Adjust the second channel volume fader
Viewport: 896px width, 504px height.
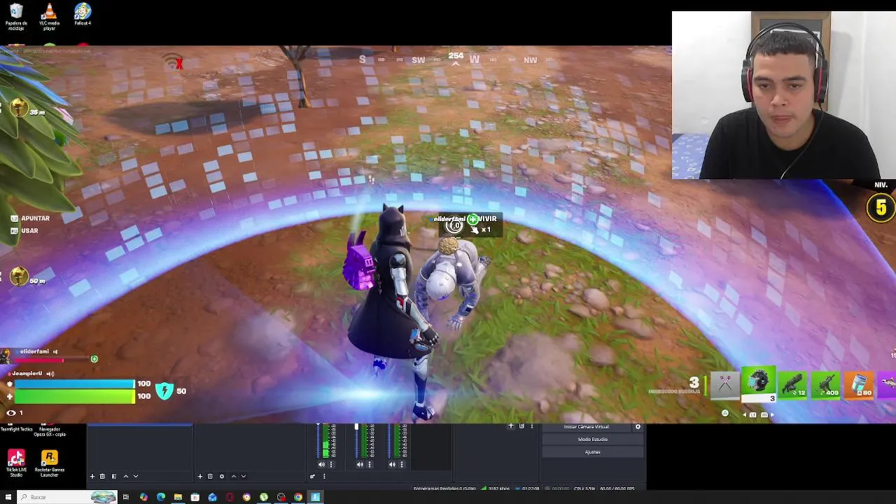coord(356,442)
